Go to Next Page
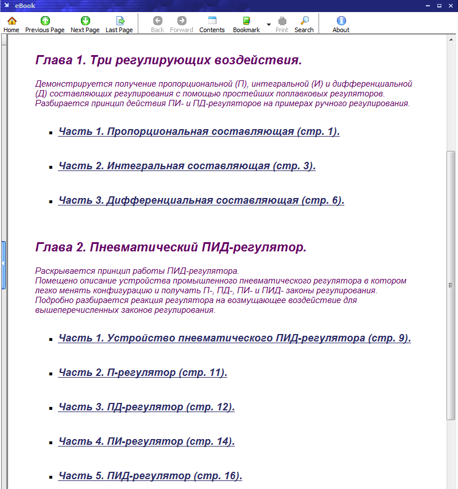 click(x=85, y=24)
